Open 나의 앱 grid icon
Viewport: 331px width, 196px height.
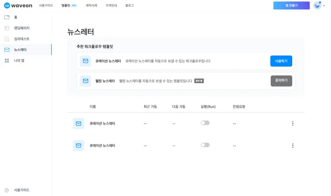[7, 61]
